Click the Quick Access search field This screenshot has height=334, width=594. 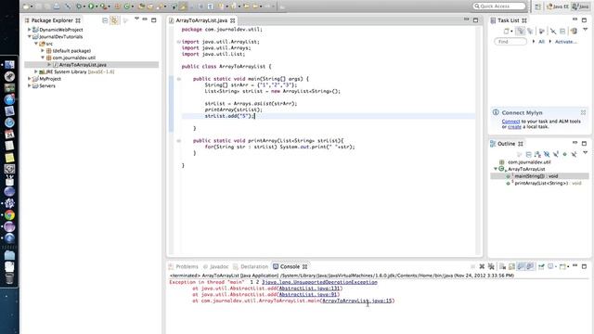tap(499, 6)
